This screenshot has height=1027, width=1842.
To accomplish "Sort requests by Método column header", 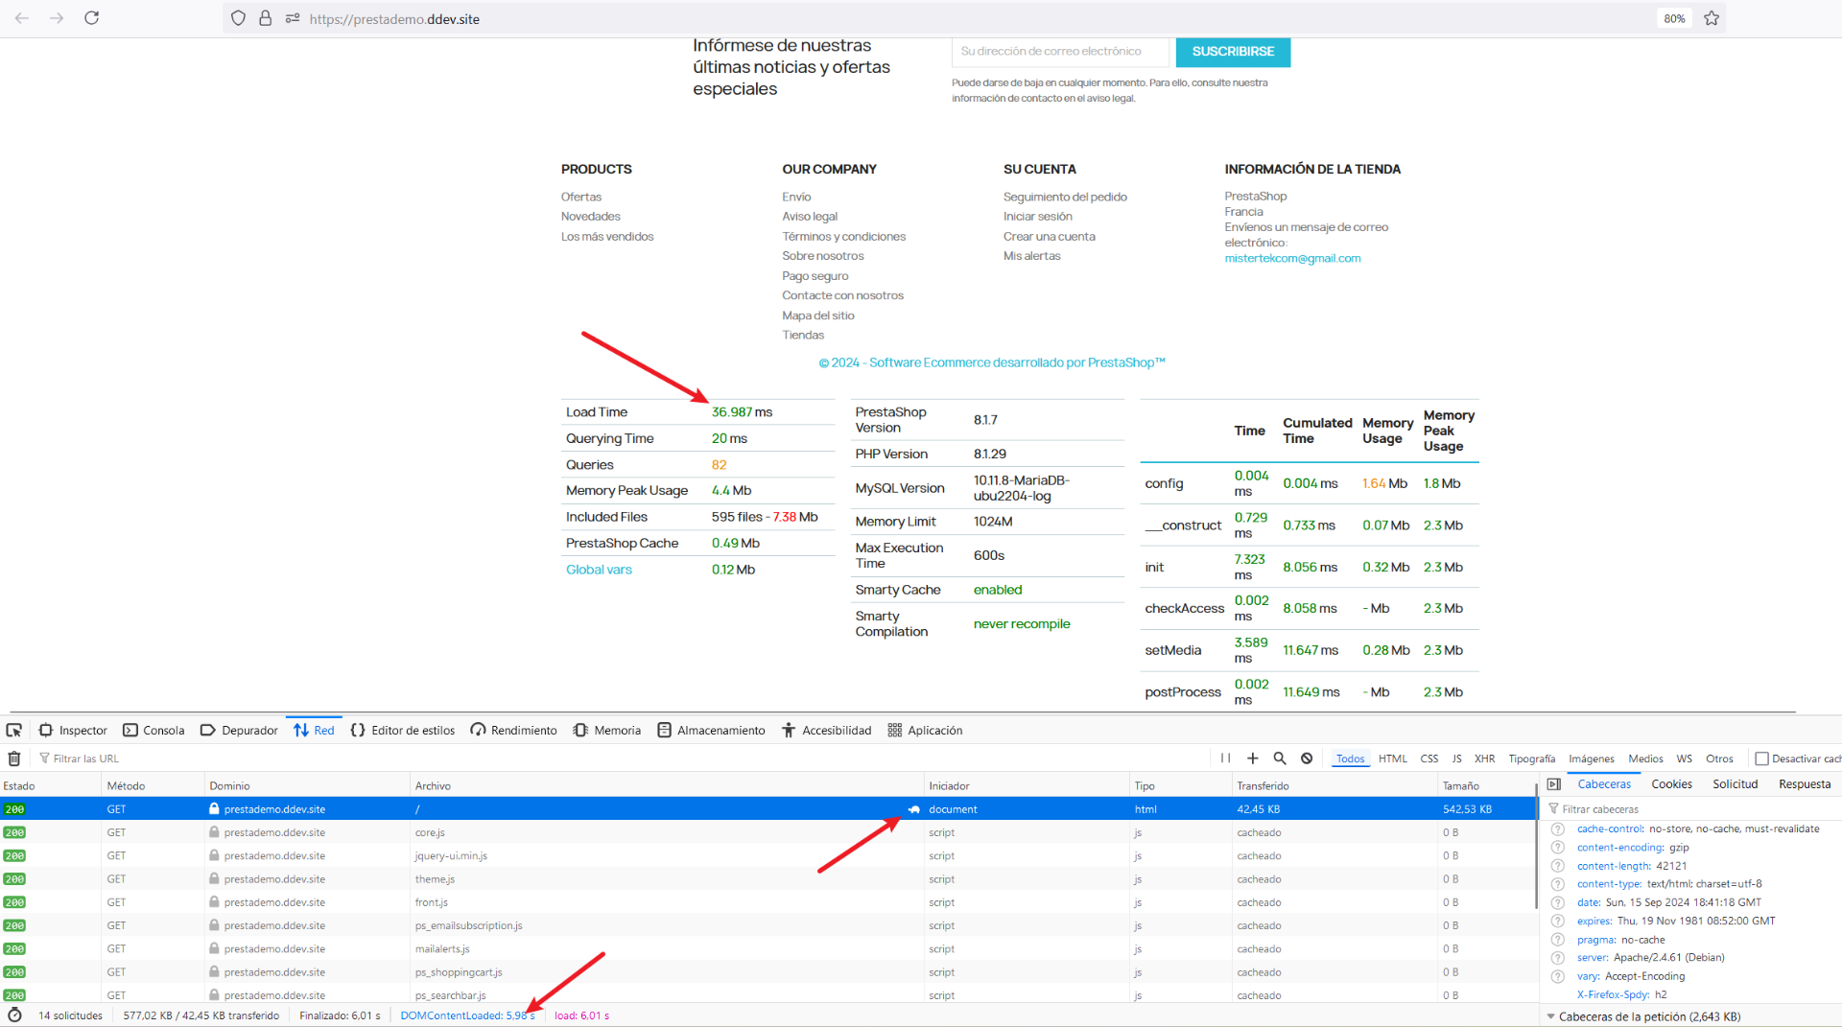I will (x=153, y=785).
